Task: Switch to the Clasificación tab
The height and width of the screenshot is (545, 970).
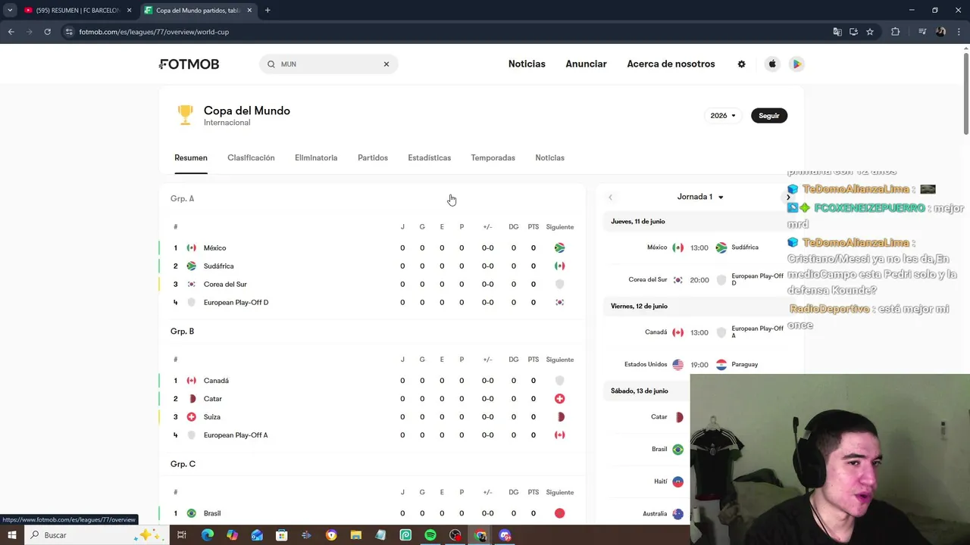Action: click(x=251, y=157)
